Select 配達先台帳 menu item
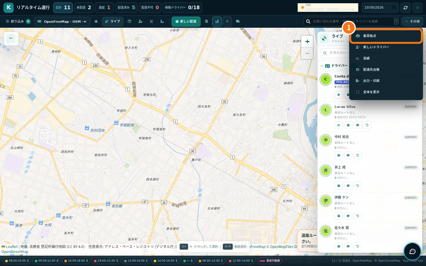 [386, 69]
